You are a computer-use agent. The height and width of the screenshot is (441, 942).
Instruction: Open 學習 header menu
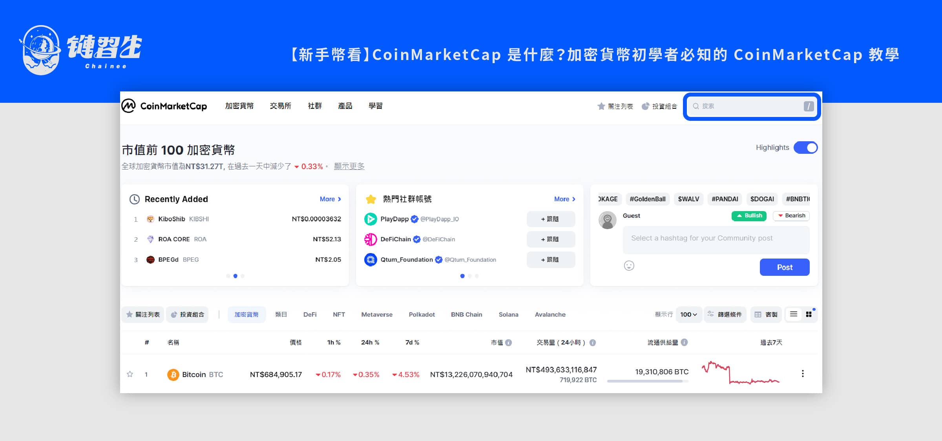click(376, 106)
